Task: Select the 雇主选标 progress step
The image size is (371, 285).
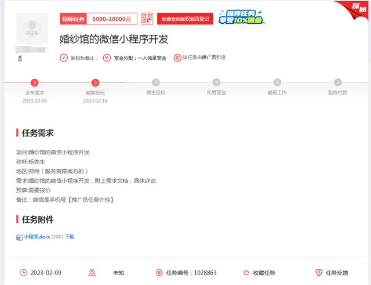Action: click(156, 82)
